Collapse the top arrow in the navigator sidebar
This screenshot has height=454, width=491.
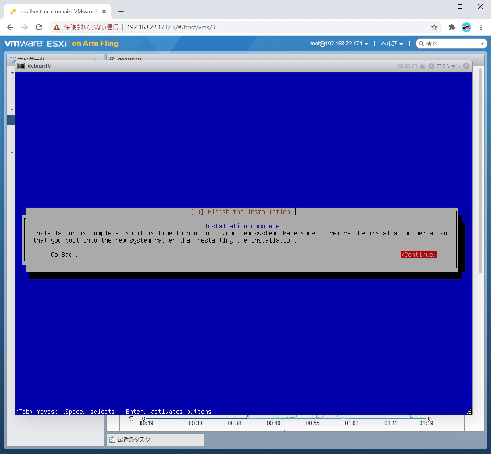coord(12,73)
